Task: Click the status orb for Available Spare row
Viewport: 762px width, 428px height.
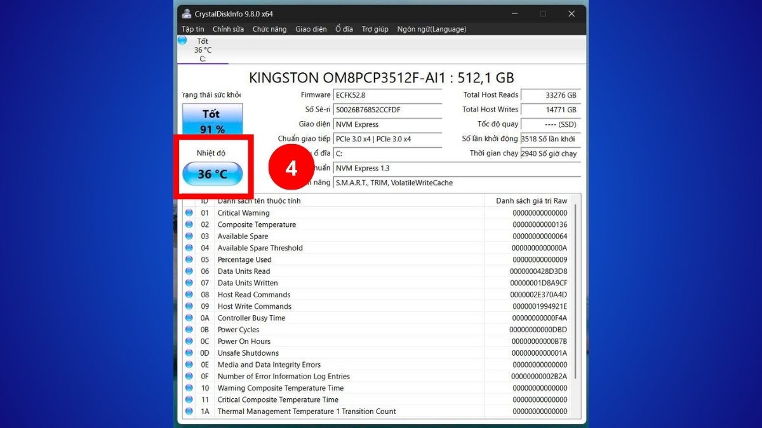Action: click(x=189, y=236)
